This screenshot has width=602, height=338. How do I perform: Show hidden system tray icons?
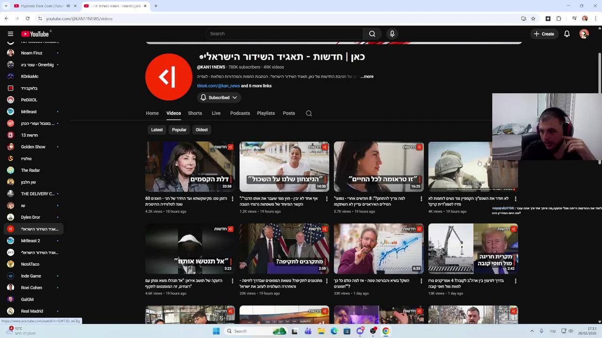(532, 331)
